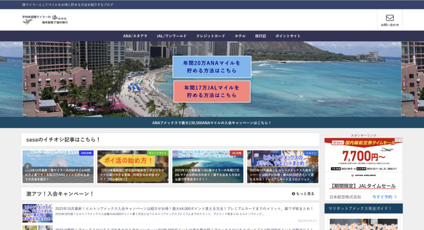Open the ポイ活の始め方 article card
The width and height of the screenshot is (424, 230).
tap(133, 166)
